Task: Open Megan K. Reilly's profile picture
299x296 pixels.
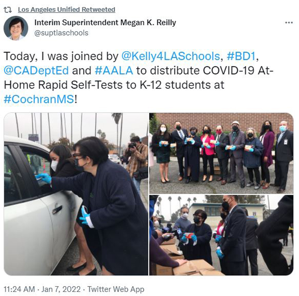Action: tap(16, 28)
